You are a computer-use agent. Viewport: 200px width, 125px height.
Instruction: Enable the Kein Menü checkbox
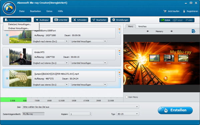[x=127, y=97]
